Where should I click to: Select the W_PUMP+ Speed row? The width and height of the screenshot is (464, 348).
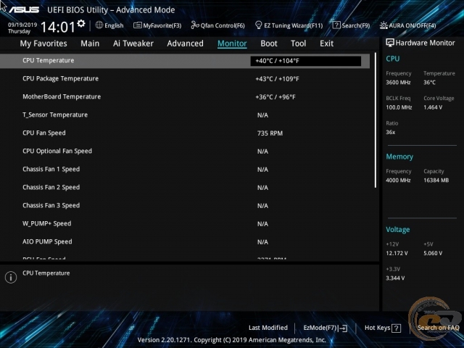pyautogui.click(x=185, y=223)
